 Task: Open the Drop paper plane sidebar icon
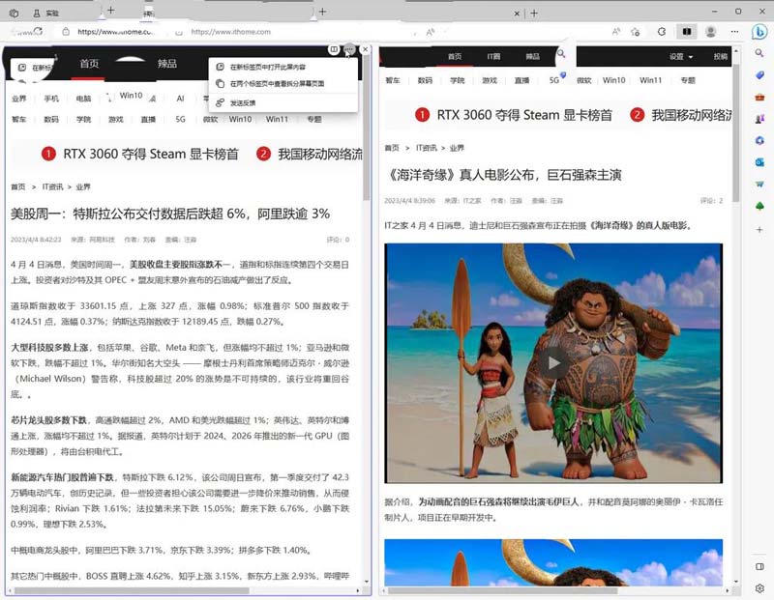759,184
